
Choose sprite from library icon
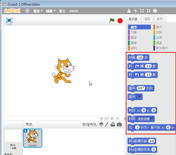[x=101, y=124]
